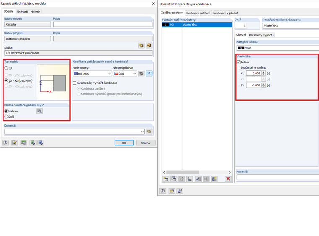Open units and decimal places settings
This screenshot has height=236, width=319.
coord(24,143)
